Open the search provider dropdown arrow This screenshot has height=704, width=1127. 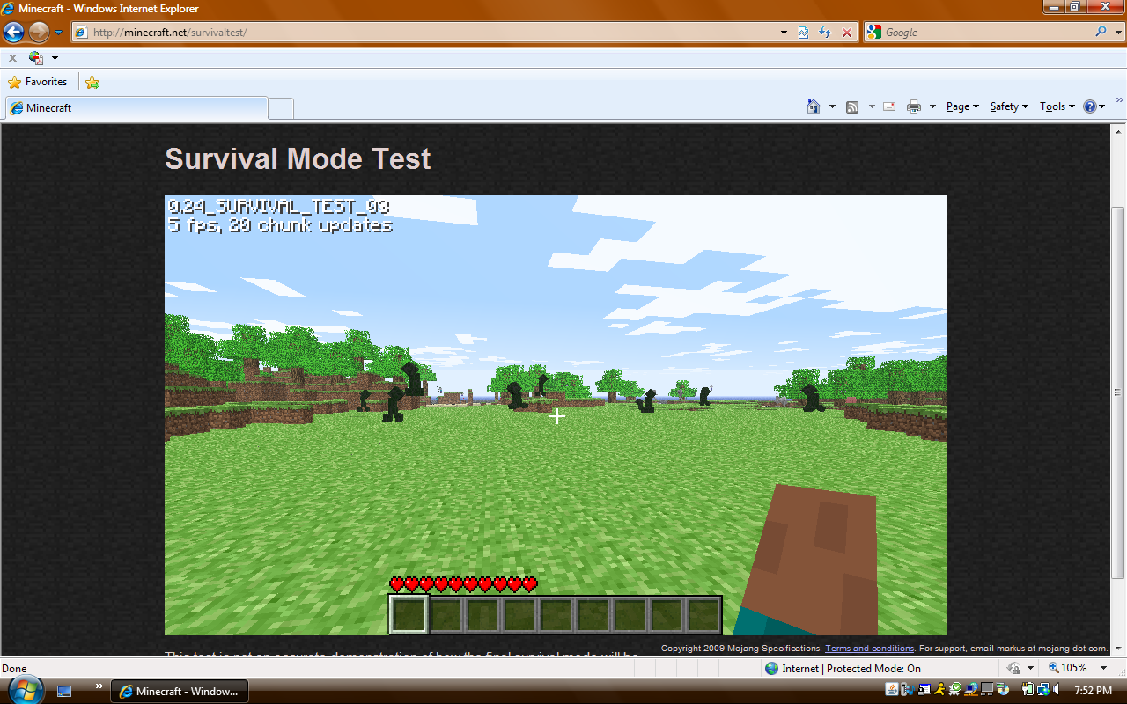pyautogui.click(x=1116, y=33)
